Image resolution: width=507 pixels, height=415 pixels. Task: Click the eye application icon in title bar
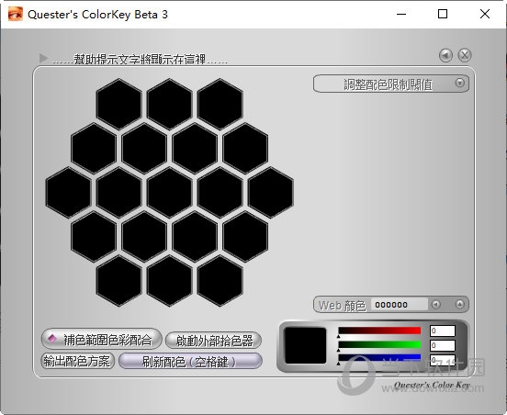16,14
